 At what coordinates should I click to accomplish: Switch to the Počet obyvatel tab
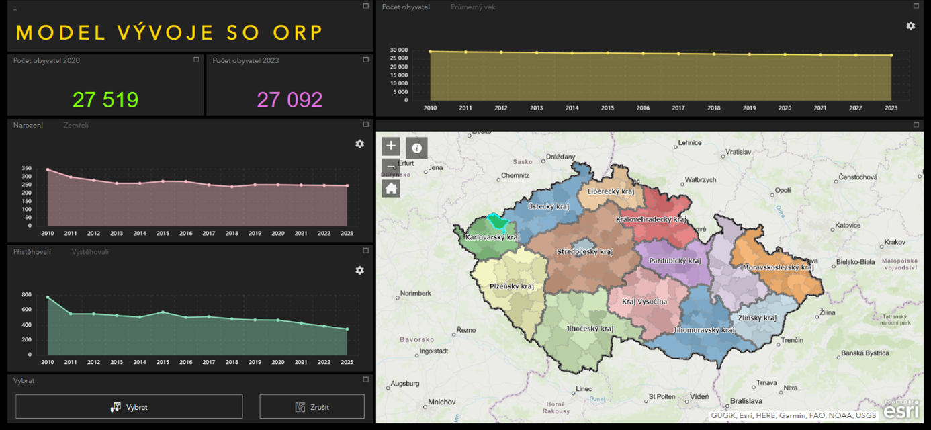point(406,7)
